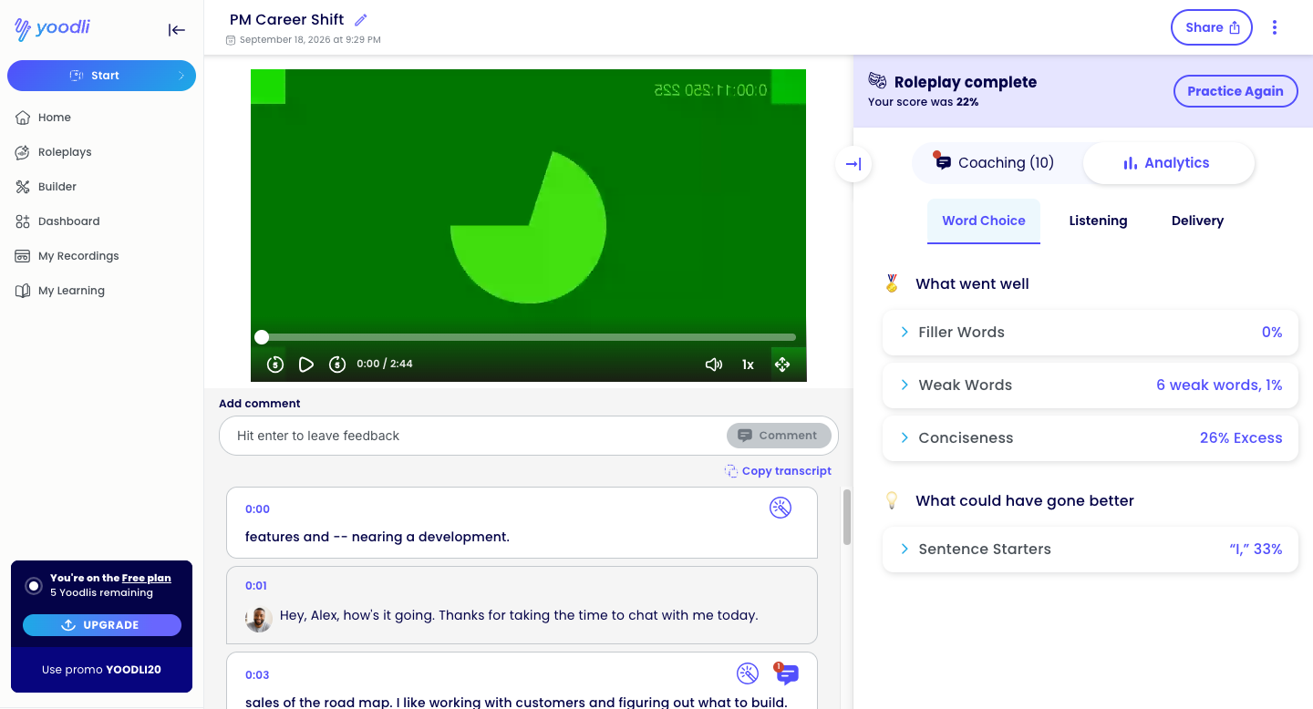The height and width of the screenshot is (709, 1313).
Task: Click the video progress seek bar
Action: pos(529,337)
